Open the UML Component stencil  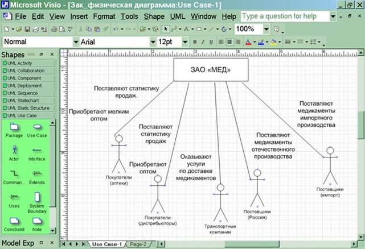29,78
